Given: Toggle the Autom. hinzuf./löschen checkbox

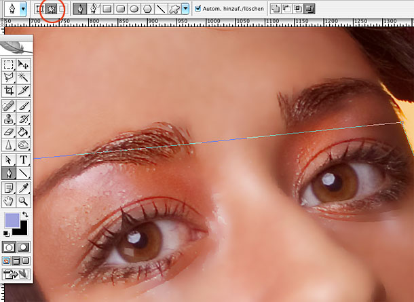Looking at the screenshot, I should pyautogui.click(x=197, y=8).
